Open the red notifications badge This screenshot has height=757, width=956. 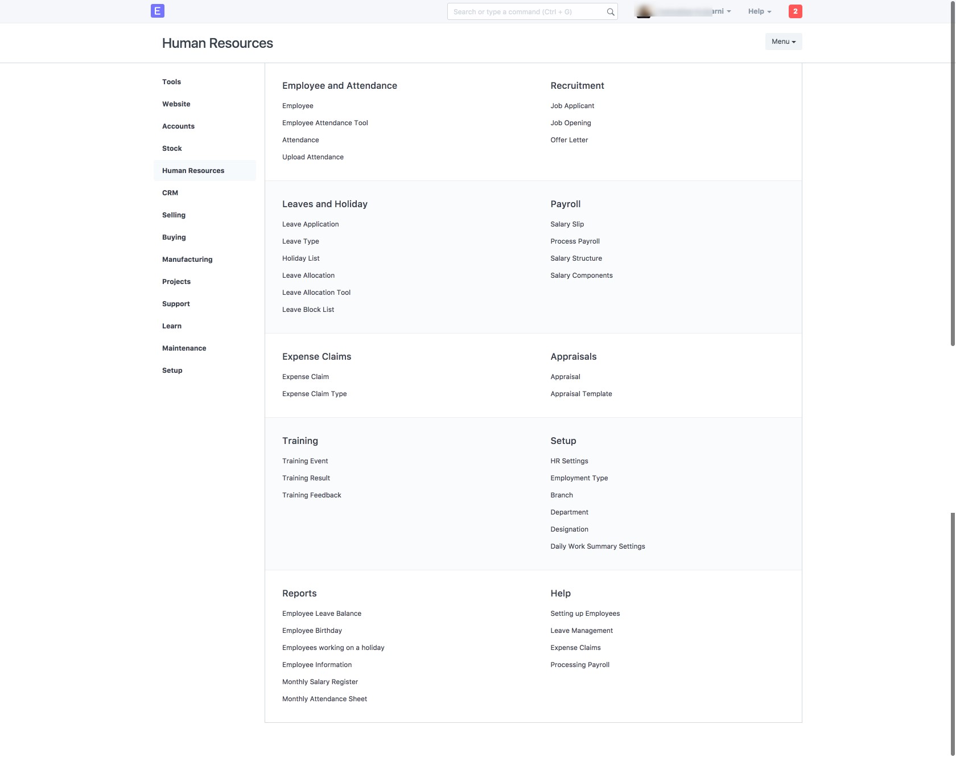795,11
